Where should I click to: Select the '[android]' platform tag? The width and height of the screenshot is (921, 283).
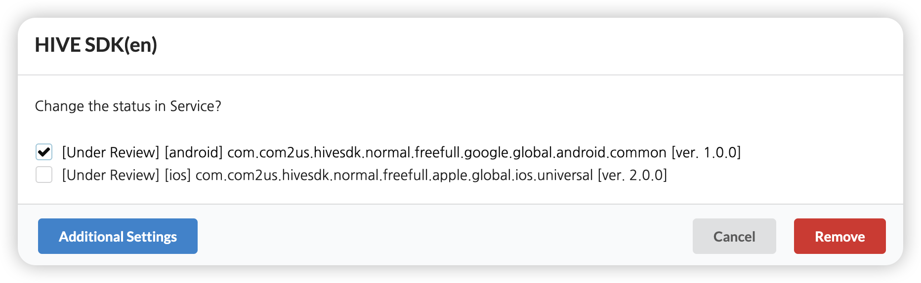[x=194, y=152]
